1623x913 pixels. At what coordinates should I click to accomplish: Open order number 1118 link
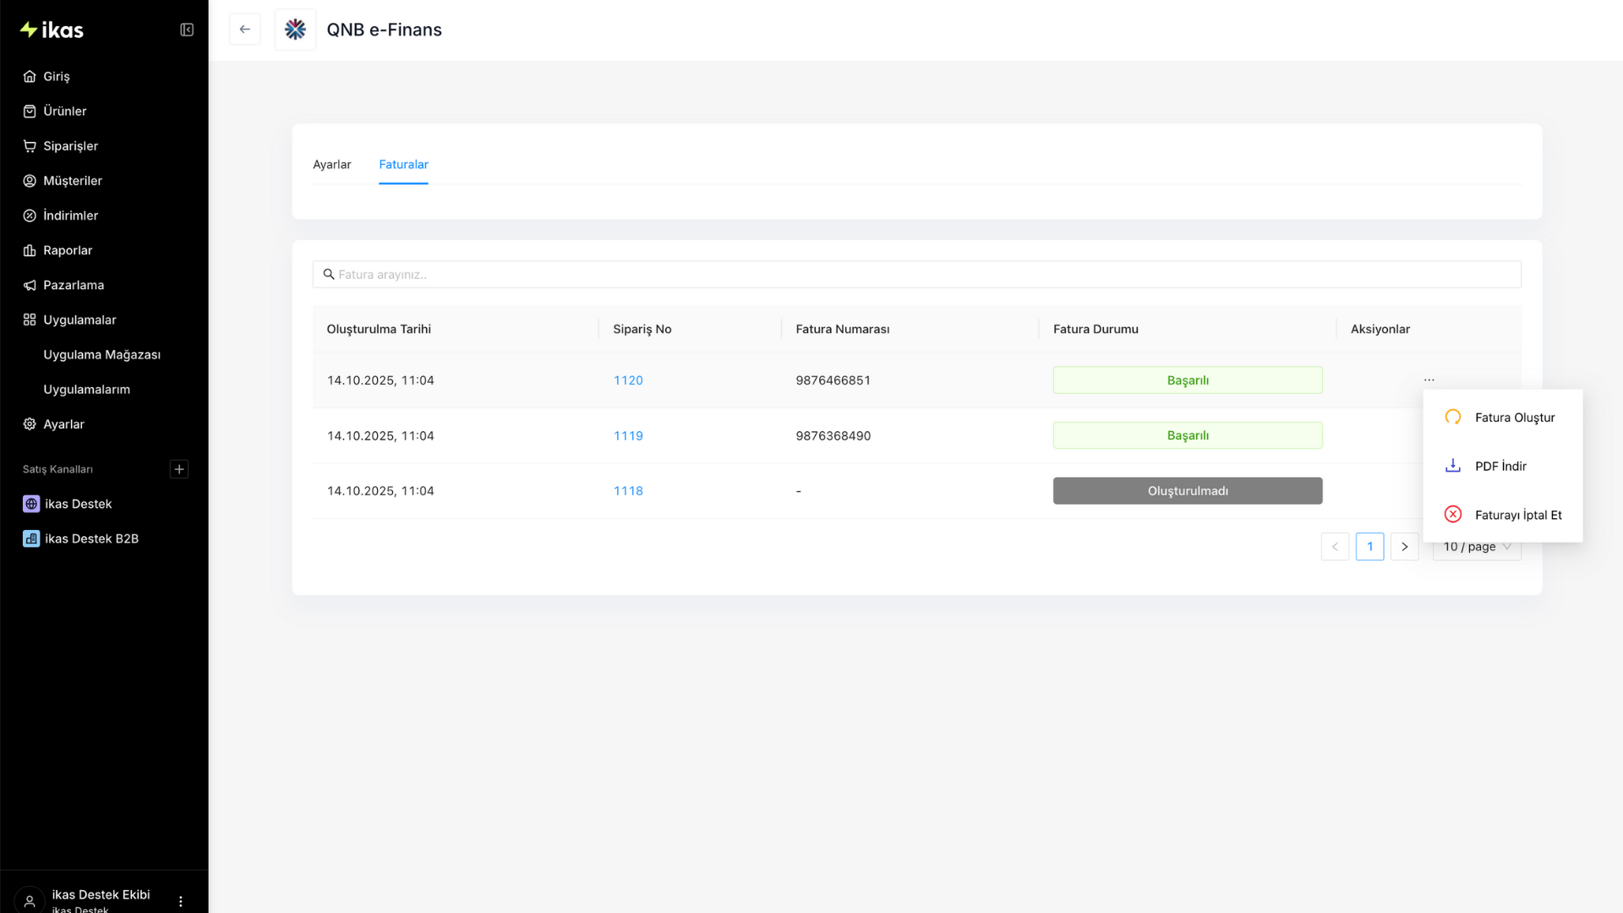point(628,491)
